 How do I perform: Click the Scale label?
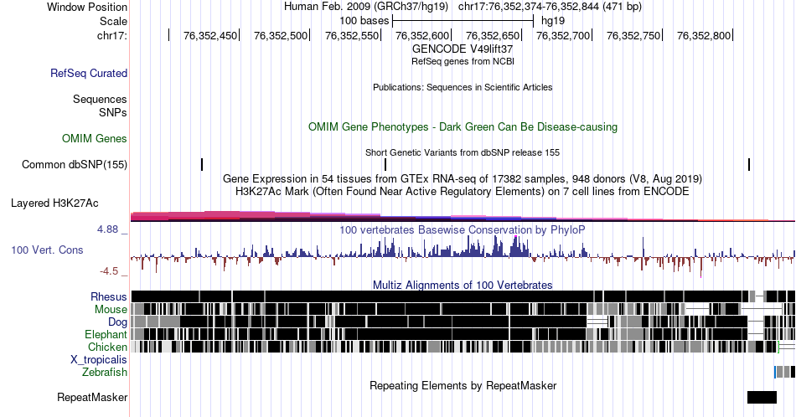point(113,21)
